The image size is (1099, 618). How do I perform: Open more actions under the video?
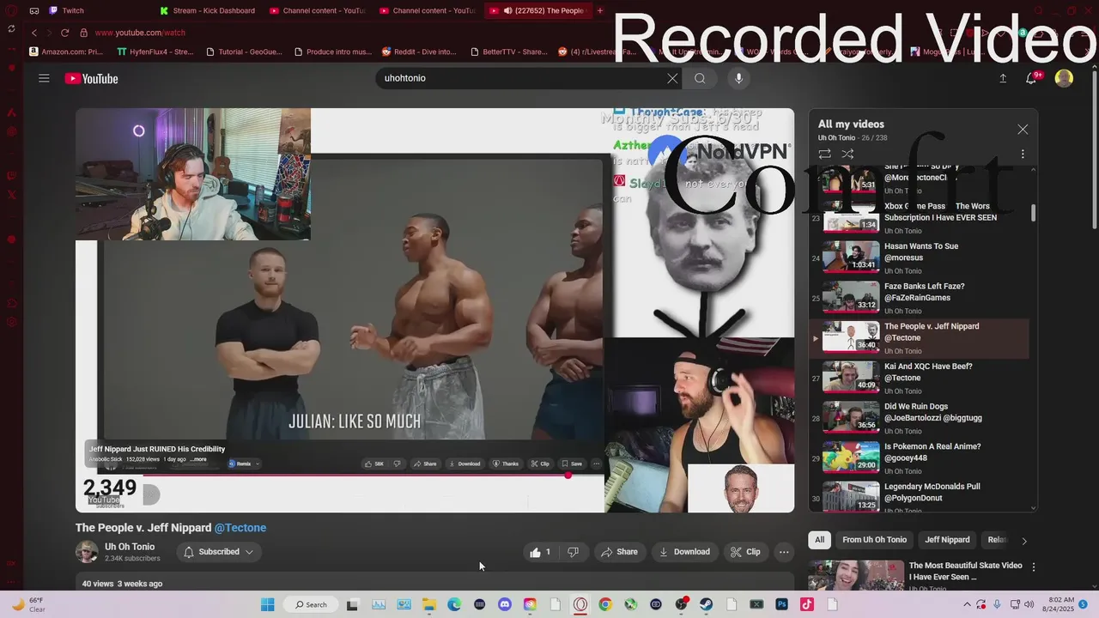click(x=784, y=552)
